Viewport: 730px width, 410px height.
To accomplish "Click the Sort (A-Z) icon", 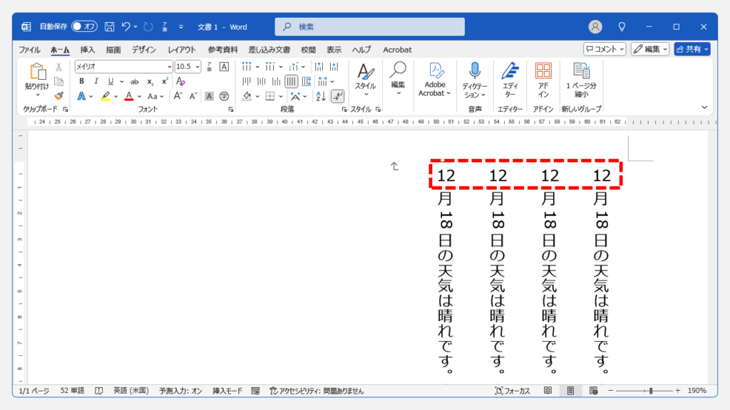I will [x=321, y=96].
